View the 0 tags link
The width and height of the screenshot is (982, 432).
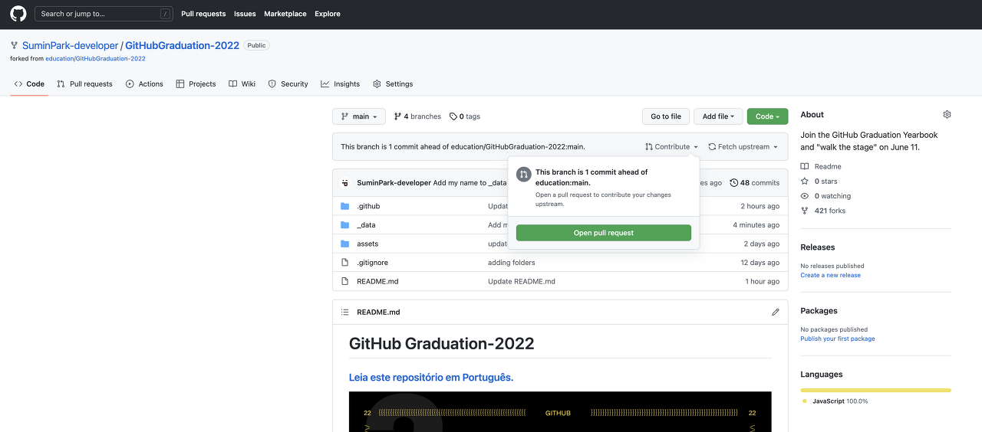pyautogui.click(x=465, y=116)
